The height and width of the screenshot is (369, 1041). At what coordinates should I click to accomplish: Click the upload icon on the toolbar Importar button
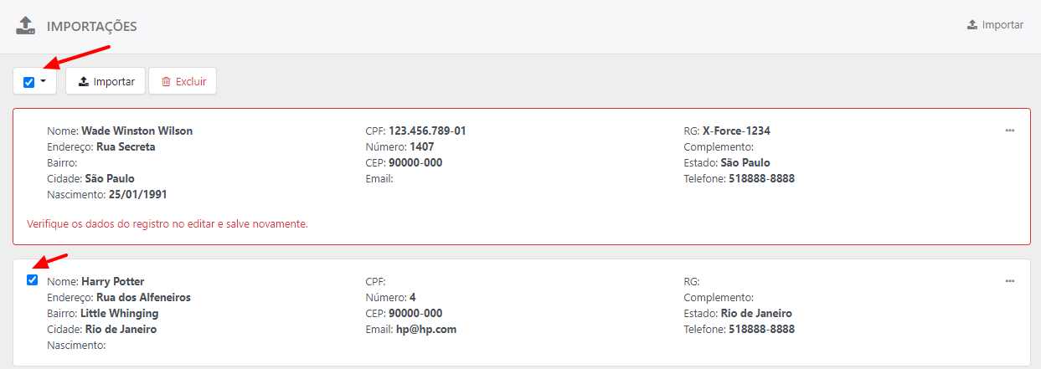point(84,82)
